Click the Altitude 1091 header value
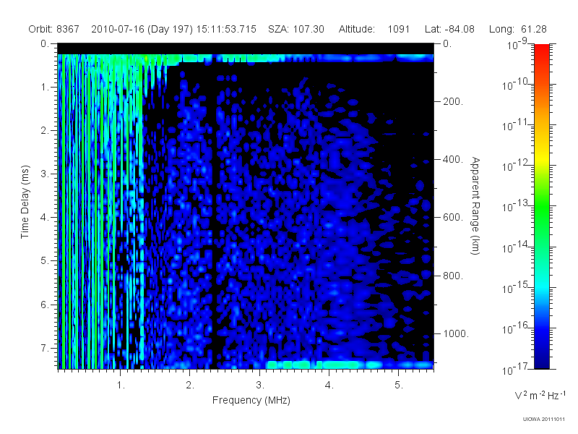This screenshot has height=434, width=578. 374,29
